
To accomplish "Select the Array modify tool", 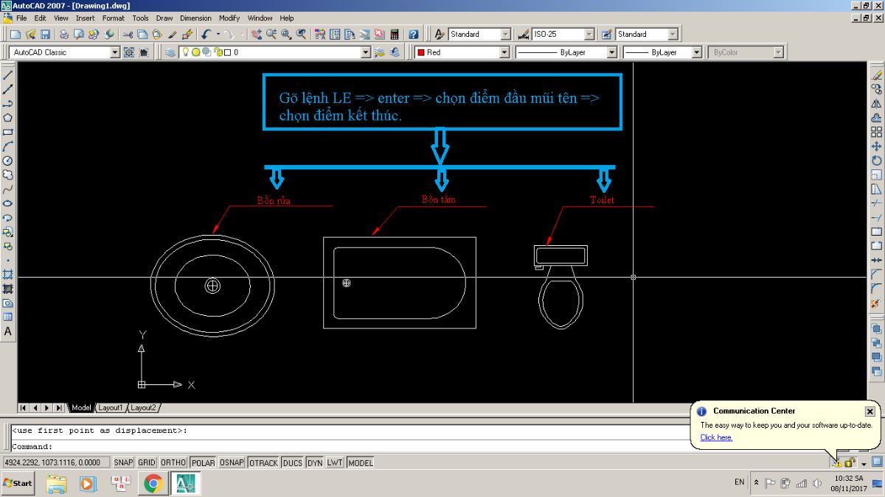I will point(876,132).
